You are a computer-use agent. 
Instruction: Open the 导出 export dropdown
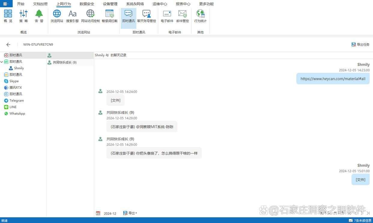pyautogui.click(x=130, y=213)
